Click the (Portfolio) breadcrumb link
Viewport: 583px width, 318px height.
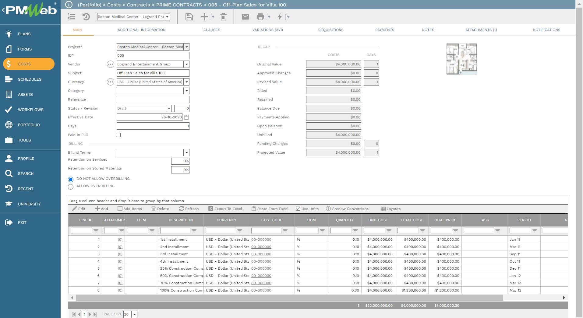click(90, 5)
